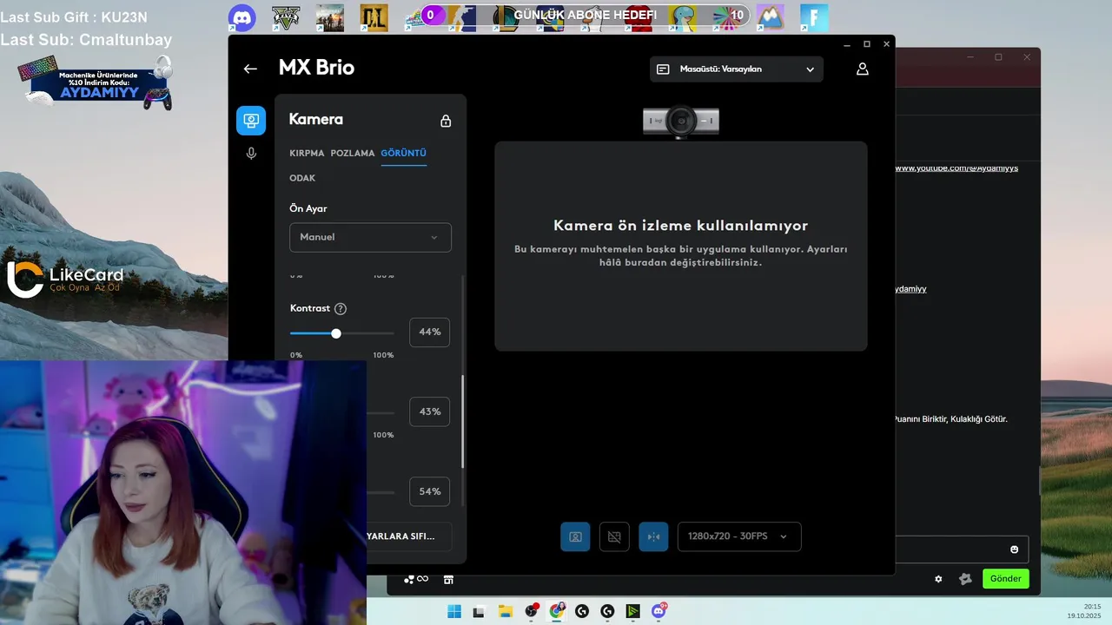Image resolution: width=1112 pixels, height=625 pixels.
Task: Switch to Chrome in the taskbar
Action: [x=557, y=611]
